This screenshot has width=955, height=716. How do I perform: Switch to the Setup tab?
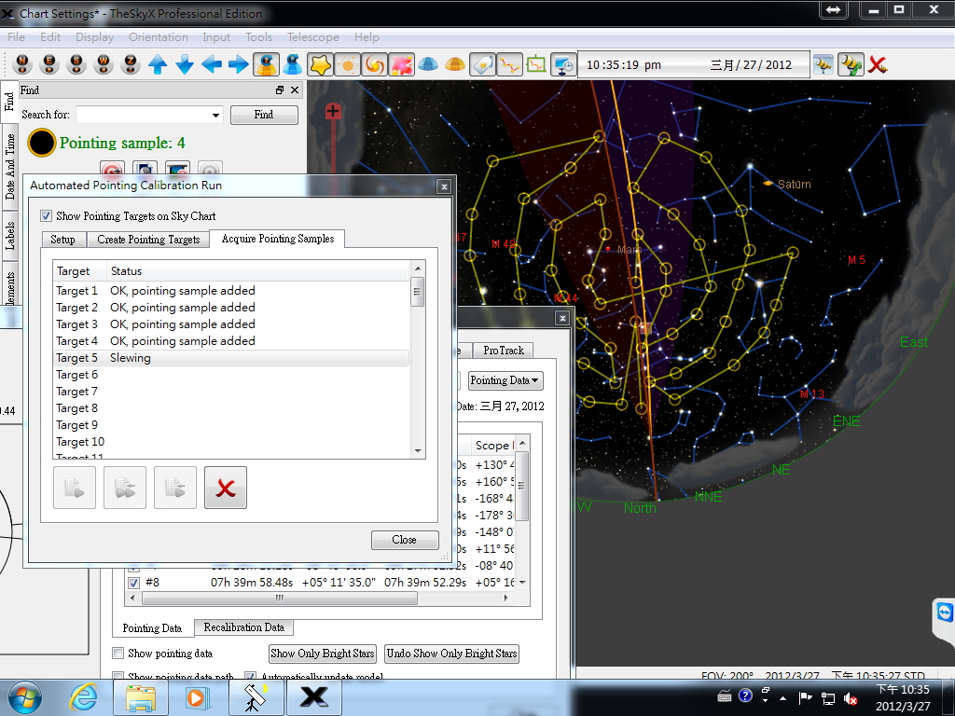pos(62,240)
